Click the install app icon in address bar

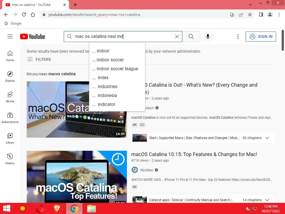[232, 14]
